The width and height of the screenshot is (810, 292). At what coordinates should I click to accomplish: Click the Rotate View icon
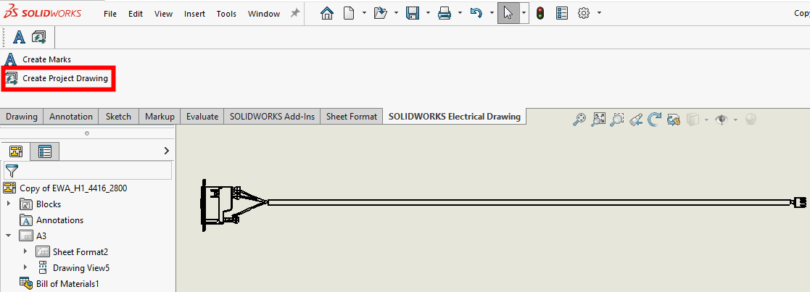coord(655,120)
